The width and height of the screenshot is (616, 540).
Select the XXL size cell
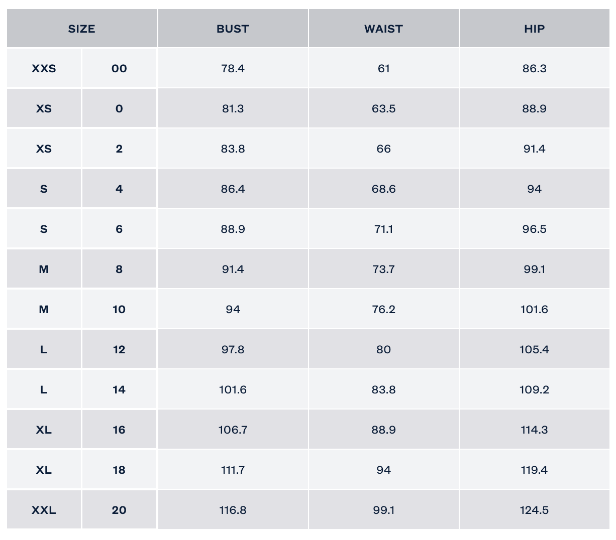[x=44, y=510]
